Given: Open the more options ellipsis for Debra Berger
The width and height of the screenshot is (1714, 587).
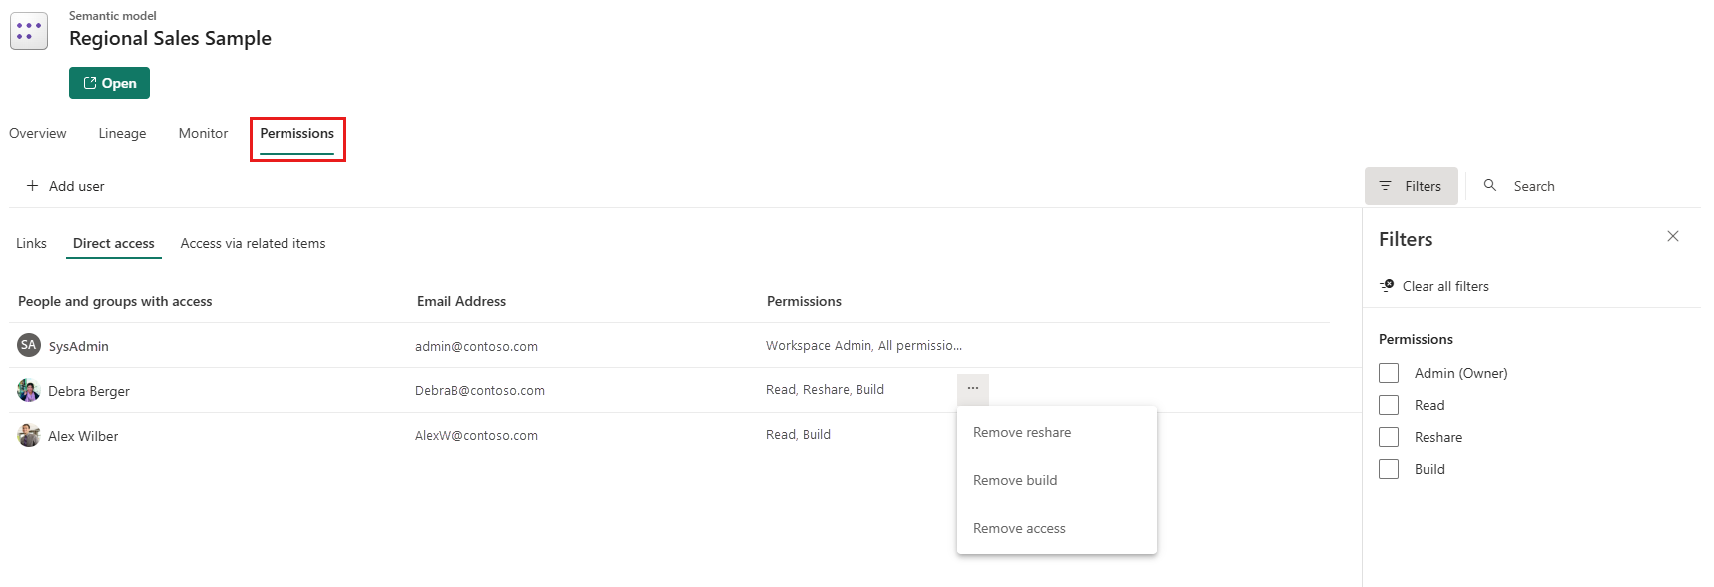Looking at the screenshot, I should (x=973, y=389).
